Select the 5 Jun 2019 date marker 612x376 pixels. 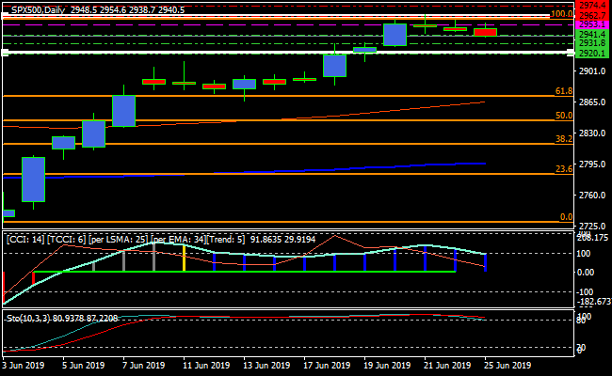click(x=84, y=366)
